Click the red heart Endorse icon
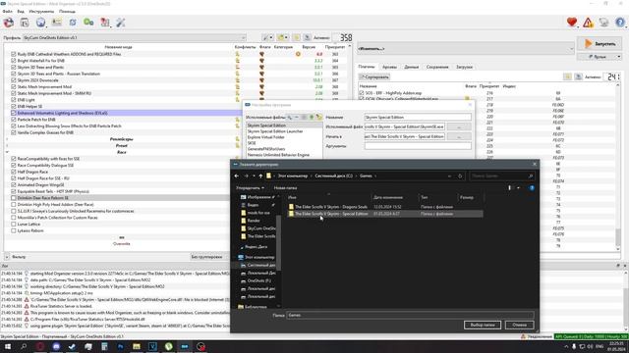 point(572,23)
